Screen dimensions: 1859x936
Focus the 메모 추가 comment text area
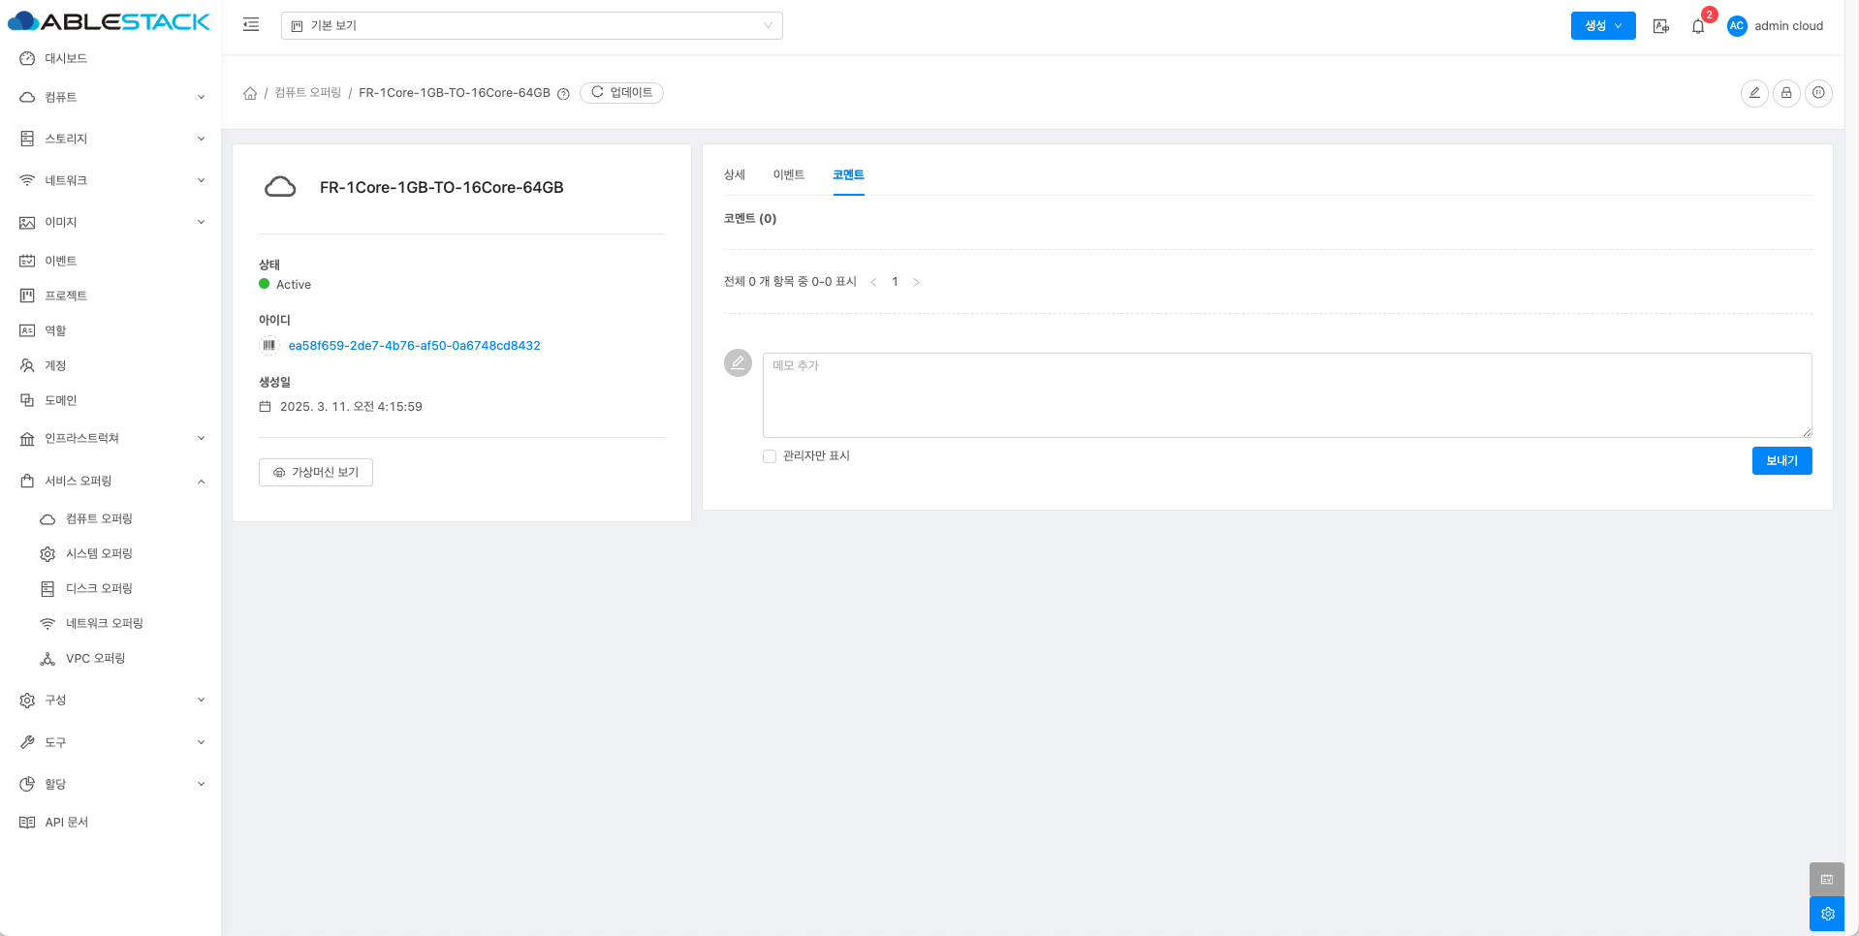point(1287,395)
